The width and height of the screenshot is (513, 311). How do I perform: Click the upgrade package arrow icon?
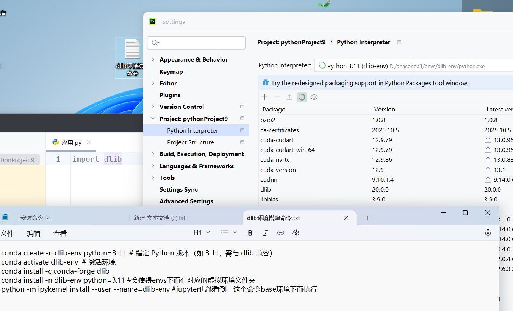click(x=289, y=97)
